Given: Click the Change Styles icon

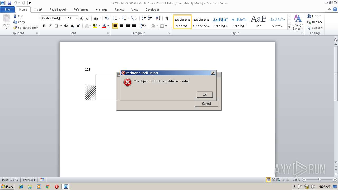Looking at the screenshot, I should (298, 18).
